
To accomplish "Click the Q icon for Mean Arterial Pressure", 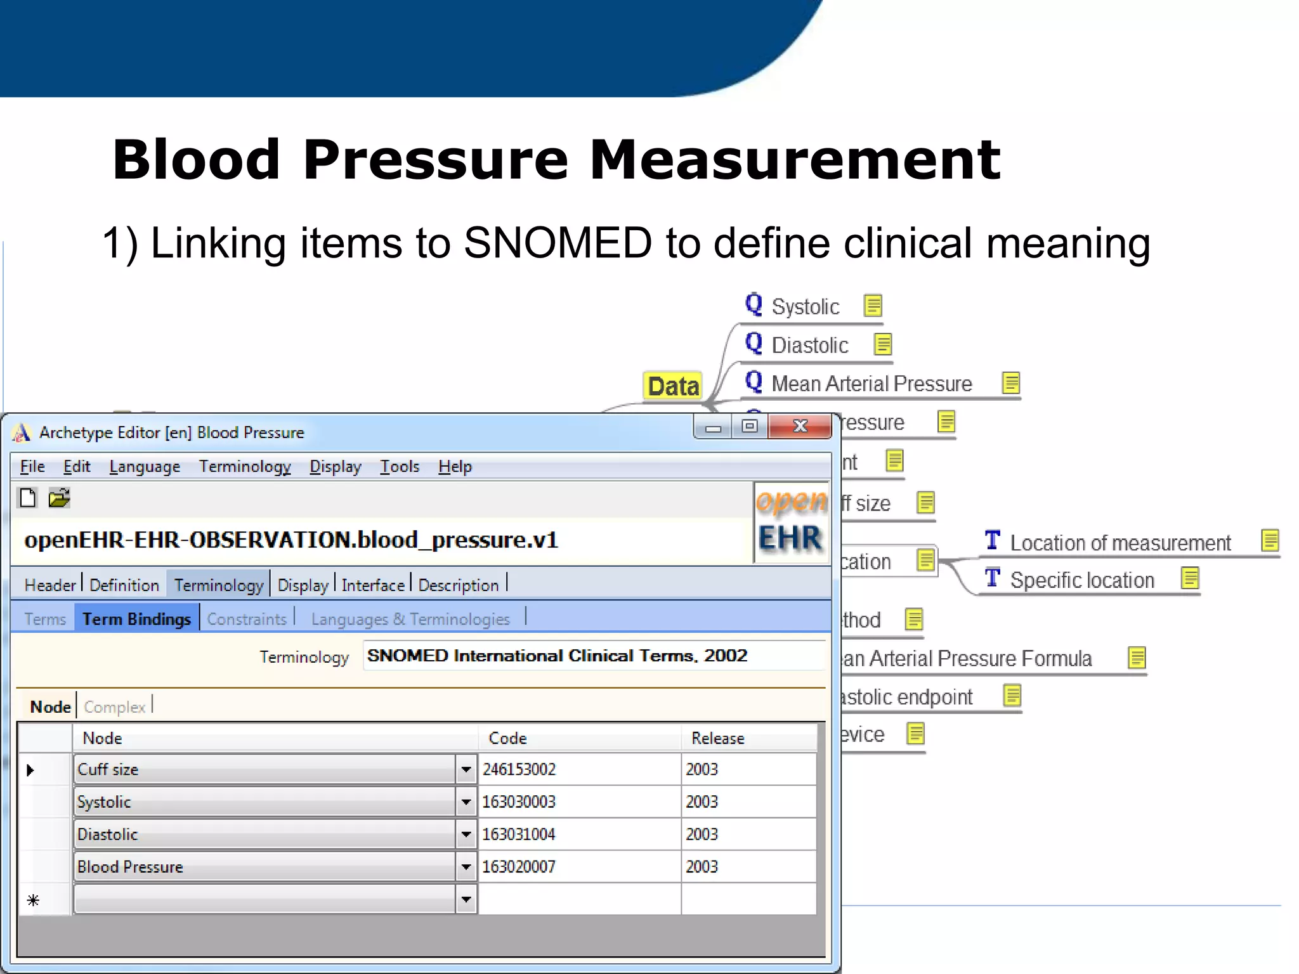I will (x=754, y=382).
